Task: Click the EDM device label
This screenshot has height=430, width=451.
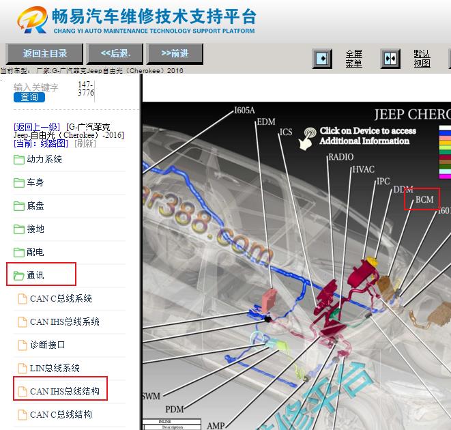Action: 266,121
